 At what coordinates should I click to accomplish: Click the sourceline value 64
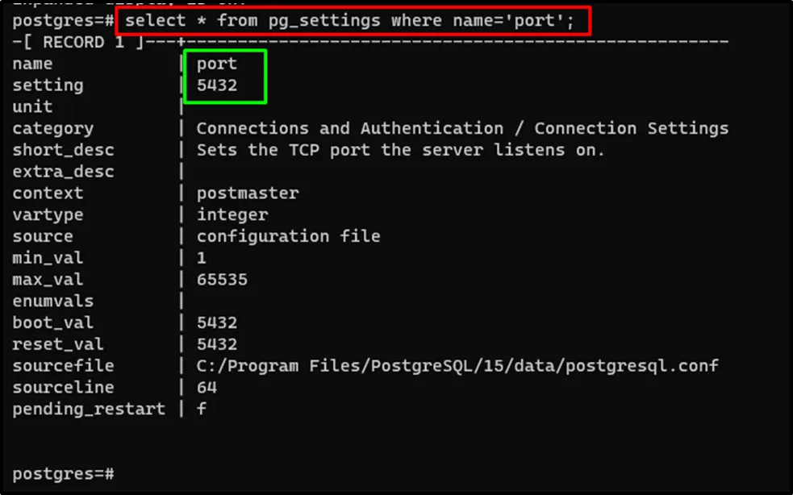207,388
